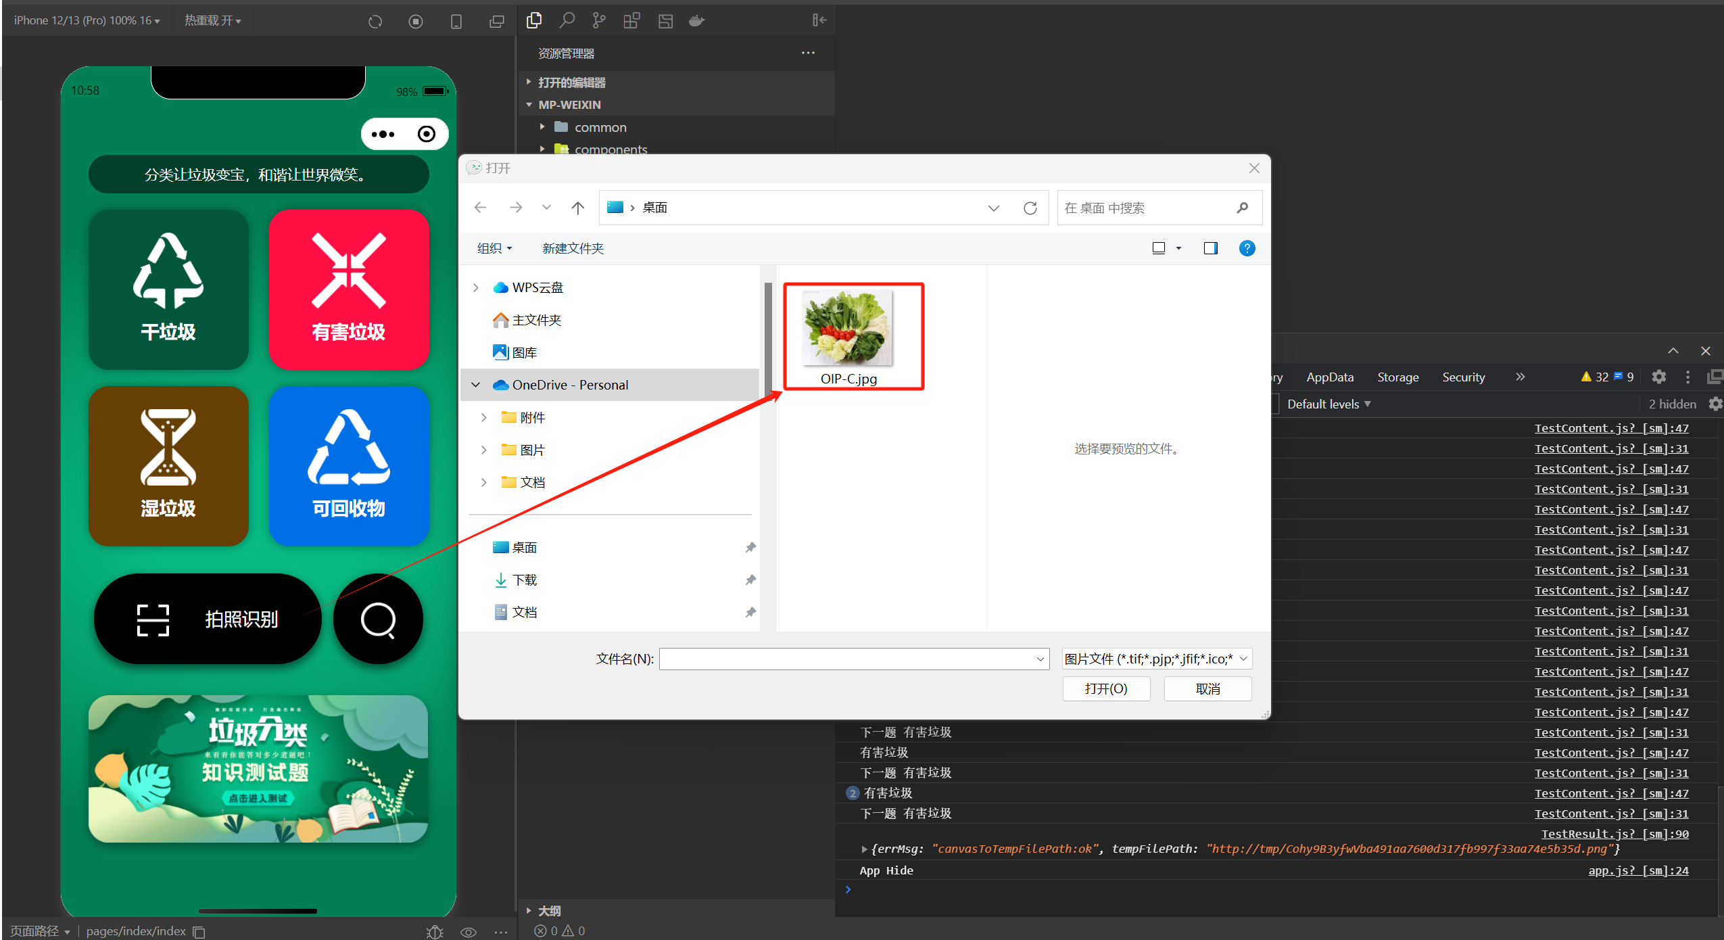Click the help question mark icon

point(1247,248)
